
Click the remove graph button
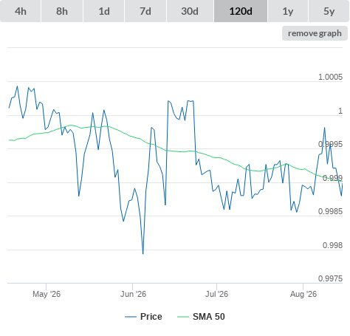coord(315,33)
